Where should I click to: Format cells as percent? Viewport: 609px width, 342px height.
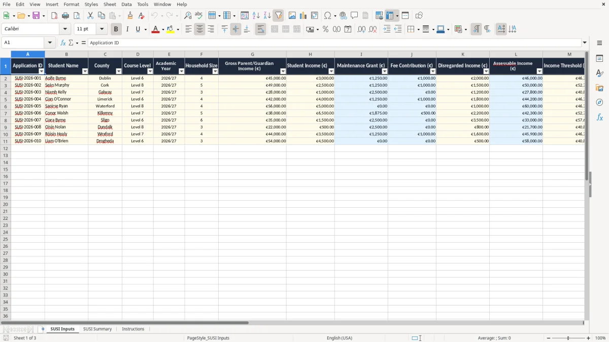click(x=326, y=29)
